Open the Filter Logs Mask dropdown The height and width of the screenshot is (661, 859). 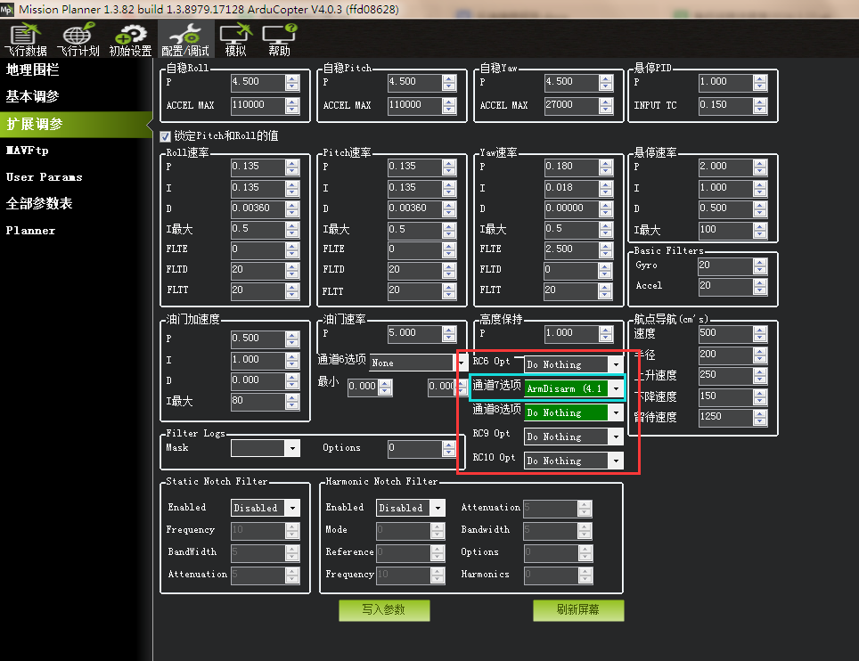point(292,448)
